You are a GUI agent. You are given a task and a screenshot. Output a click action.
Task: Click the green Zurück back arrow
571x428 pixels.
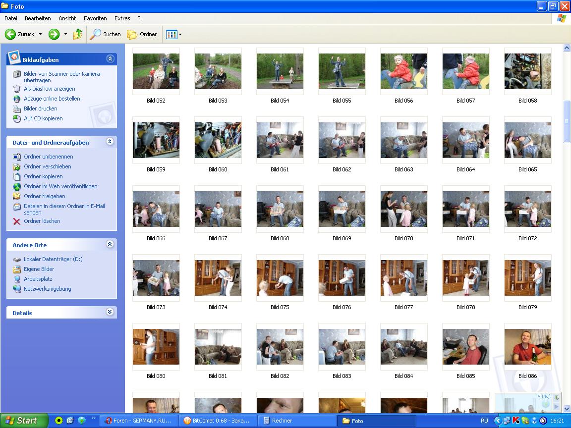[x=10, y=34]
